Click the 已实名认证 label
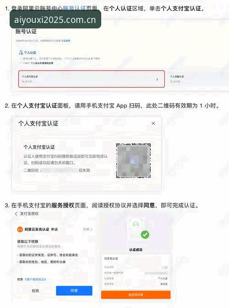This screenshot has height=308, width=229. point(111,258)
